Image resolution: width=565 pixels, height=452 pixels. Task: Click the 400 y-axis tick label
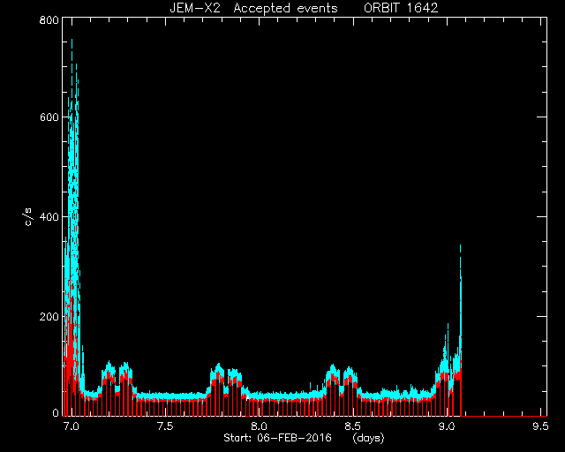pos(49,217)
